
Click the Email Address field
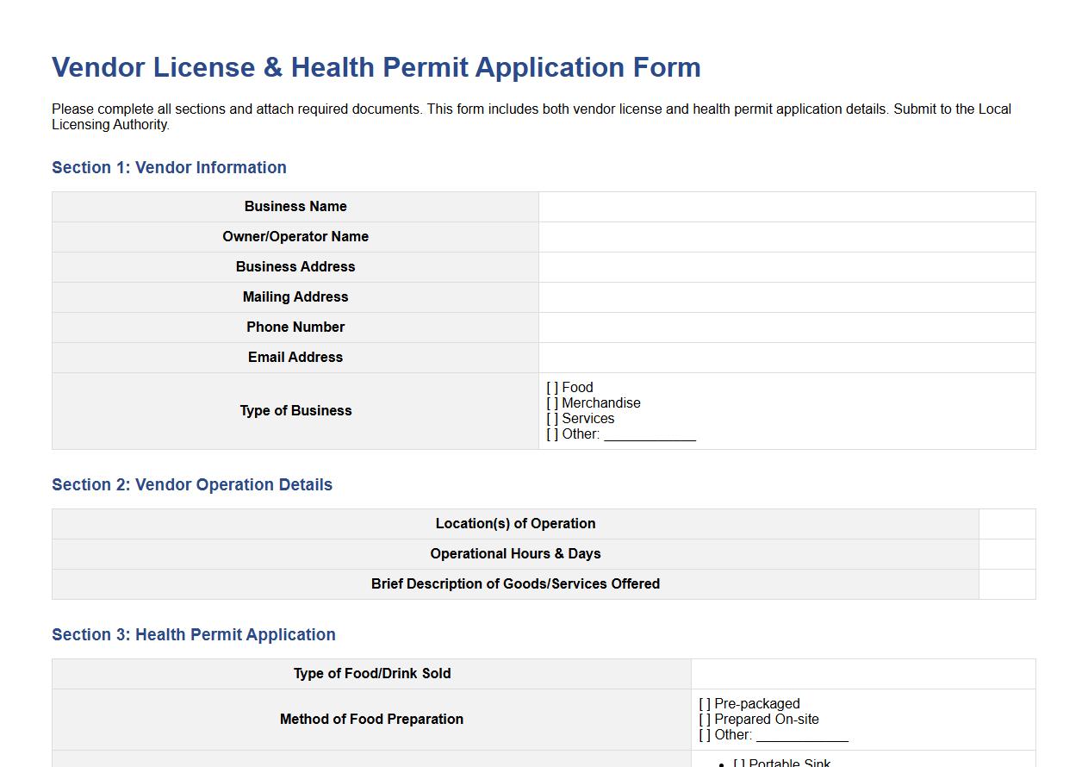[786, 357]
